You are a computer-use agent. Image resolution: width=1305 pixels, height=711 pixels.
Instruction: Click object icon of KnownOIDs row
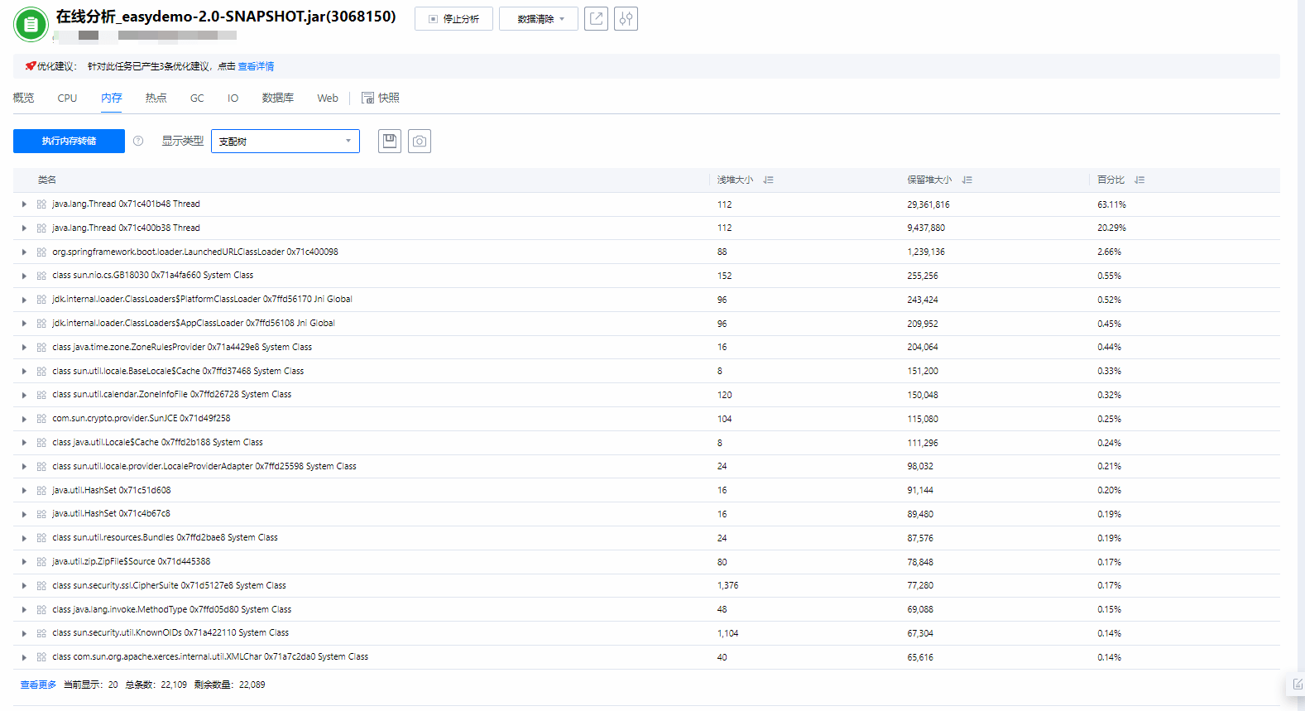tap(41, 633)
